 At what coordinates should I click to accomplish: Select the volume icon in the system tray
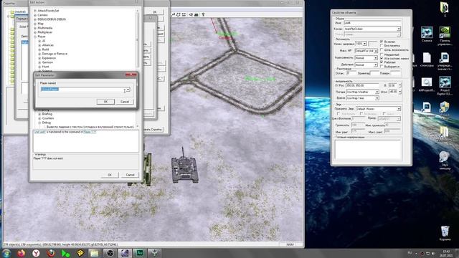pos(433,253)
